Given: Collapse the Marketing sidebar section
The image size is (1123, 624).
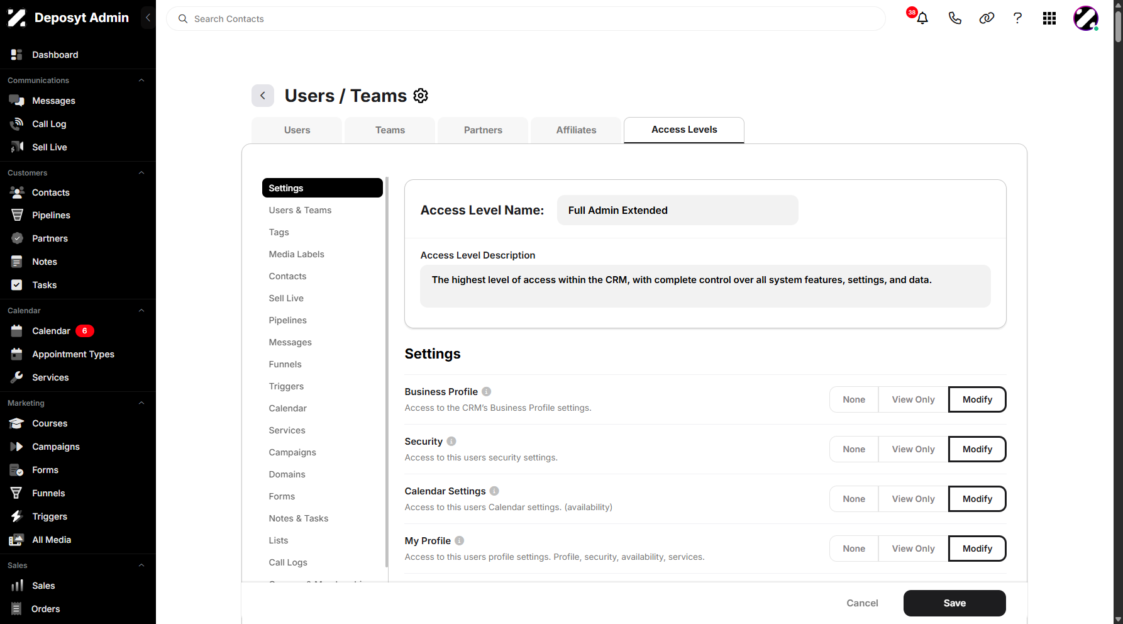Looking at the screenshot, I should pyautogui.click(x=141, y=403).
